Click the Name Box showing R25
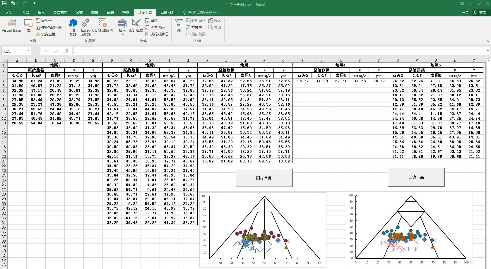Viewport: 491px width, 269px height. 14,51
